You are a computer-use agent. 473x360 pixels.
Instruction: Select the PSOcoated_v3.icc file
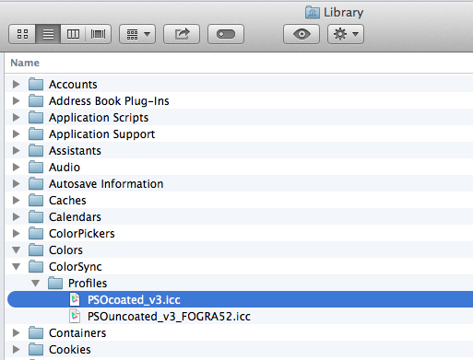point(240,299)
